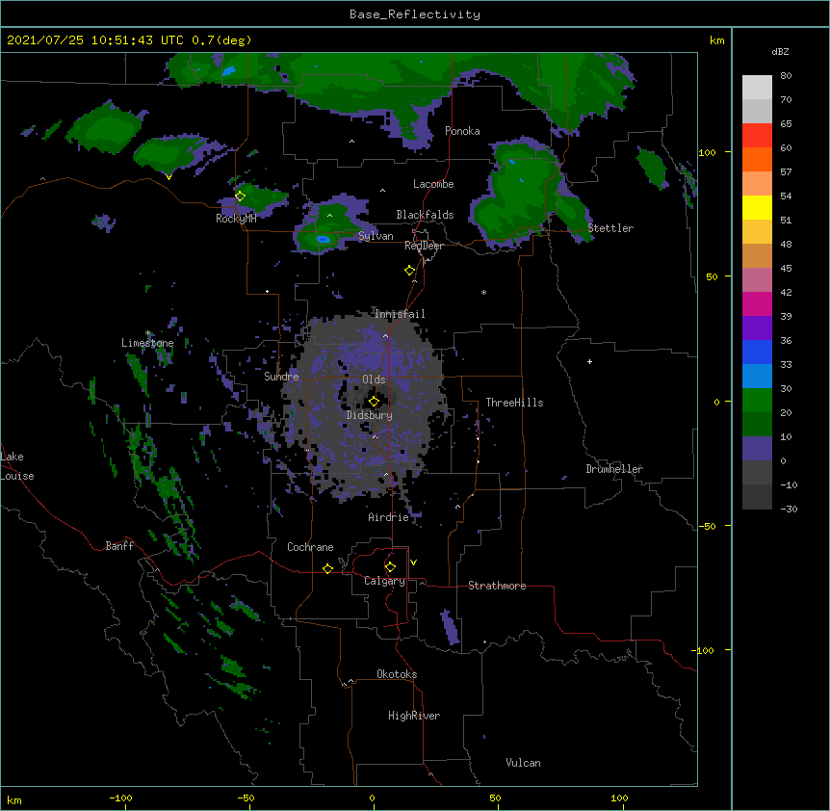Click the blue reflectivity core near Sylvan
Image resolution: width=830 pixels, height=811 pixels.
tap(323, 239)
